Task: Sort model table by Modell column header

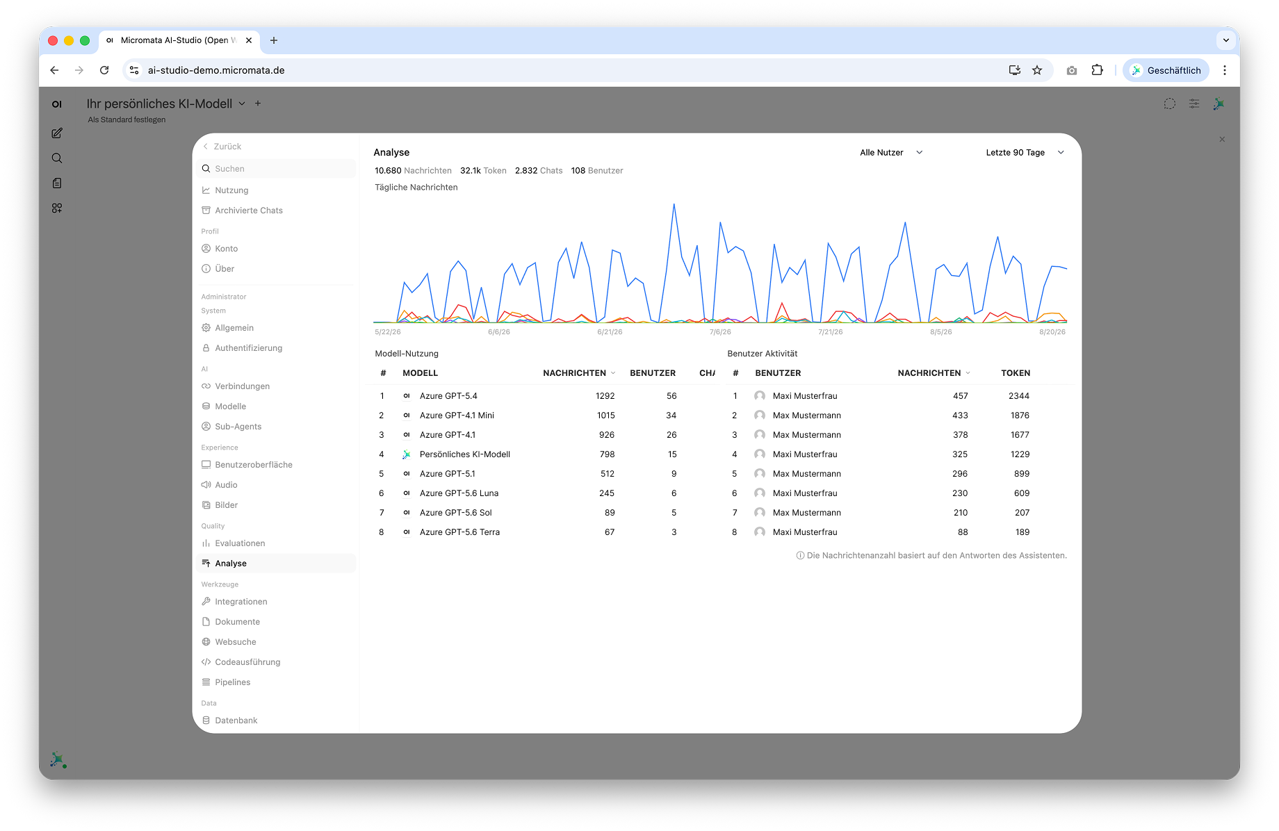Action: [420, 373]
